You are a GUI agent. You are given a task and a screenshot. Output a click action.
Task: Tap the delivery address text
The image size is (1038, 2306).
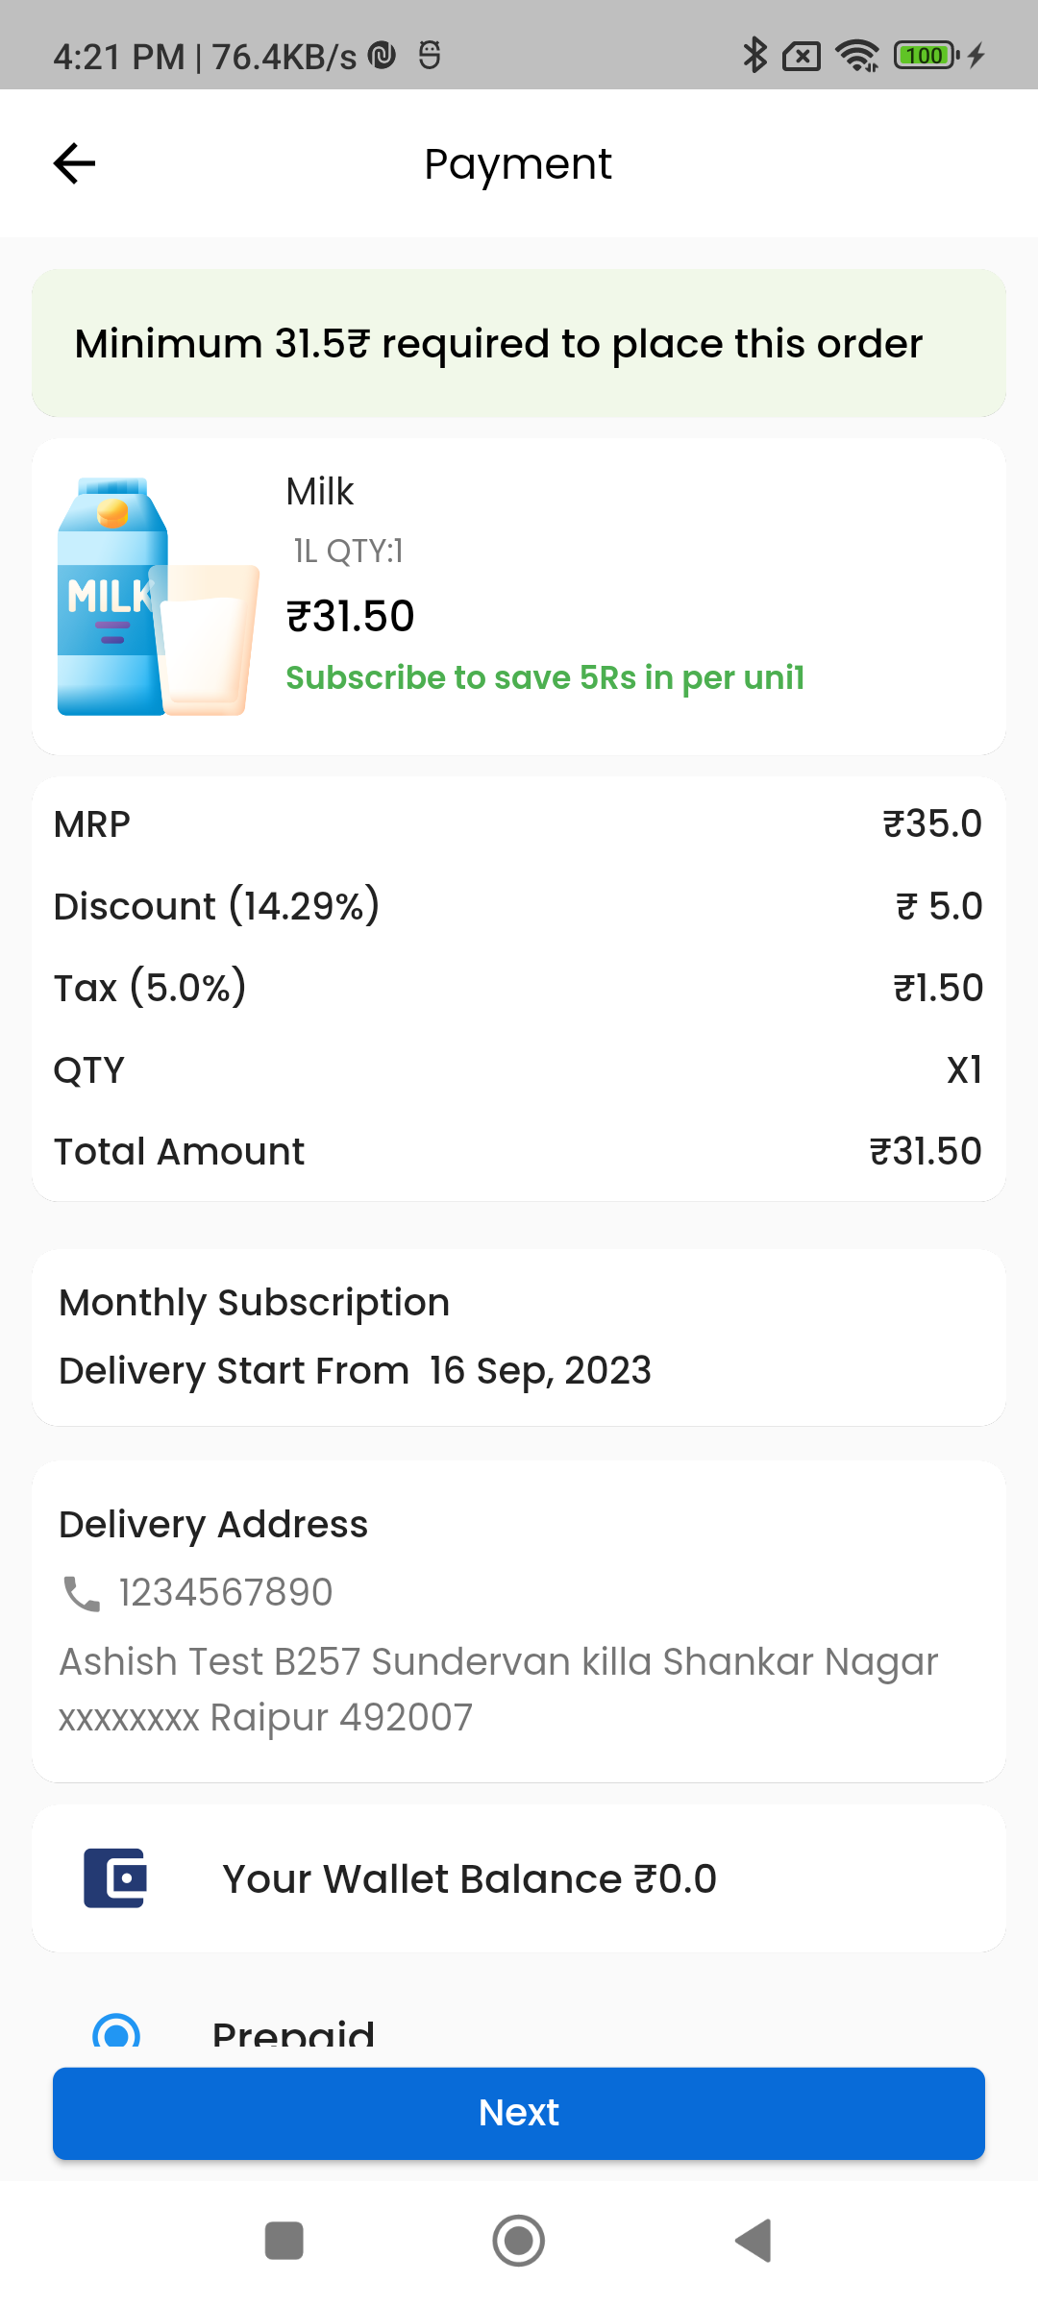tap(498, 1688)
